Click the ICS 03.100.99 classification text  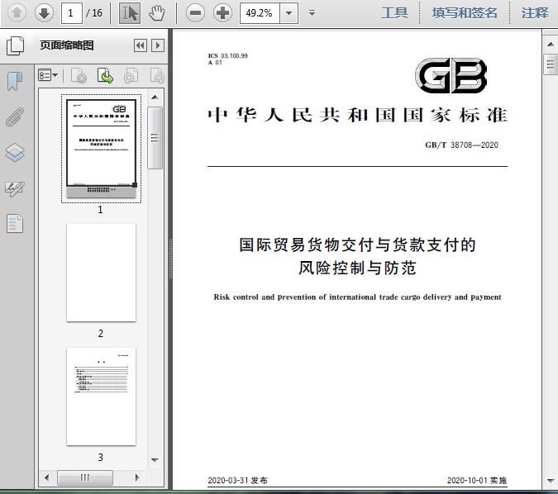click(228, 56)
